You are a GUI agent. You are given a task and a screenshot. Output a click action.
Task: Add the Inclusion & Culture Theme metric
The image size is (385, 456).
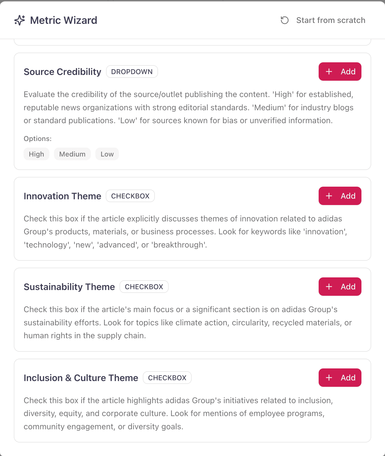click(x=340, y=378)
